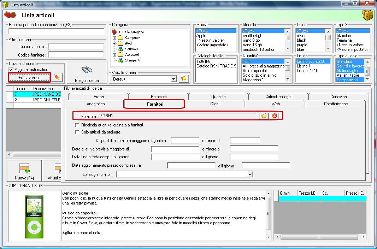Click the Nuovo (F4) button label
Screen dimensions: 377x249
[24, 178]
